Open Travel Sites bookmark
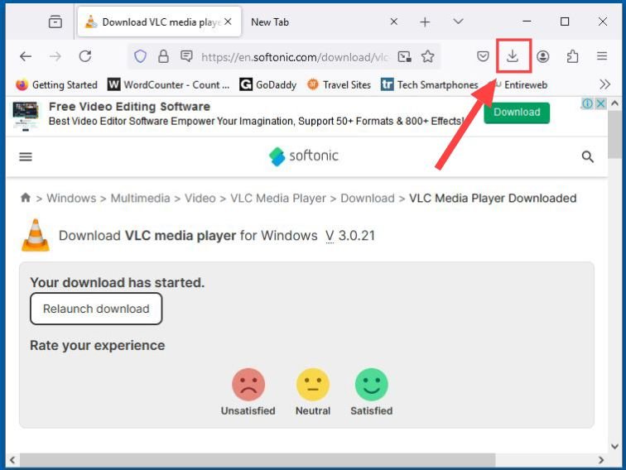This screenshot has height=470, width=626. pyautogui.click(x=339, y=84)
